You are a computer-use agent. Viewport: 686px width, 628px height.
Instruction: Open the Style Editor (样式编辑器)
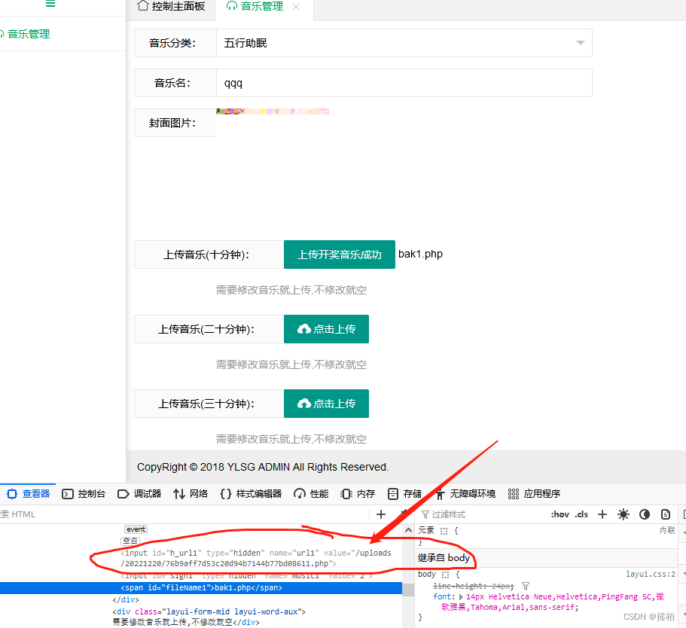[x=250, y=493]
